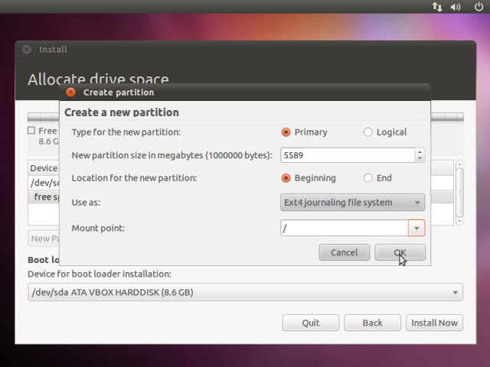Click the scroll up arrow of partition list
This screenshot has height=367, width=490.
pos(459,164)
